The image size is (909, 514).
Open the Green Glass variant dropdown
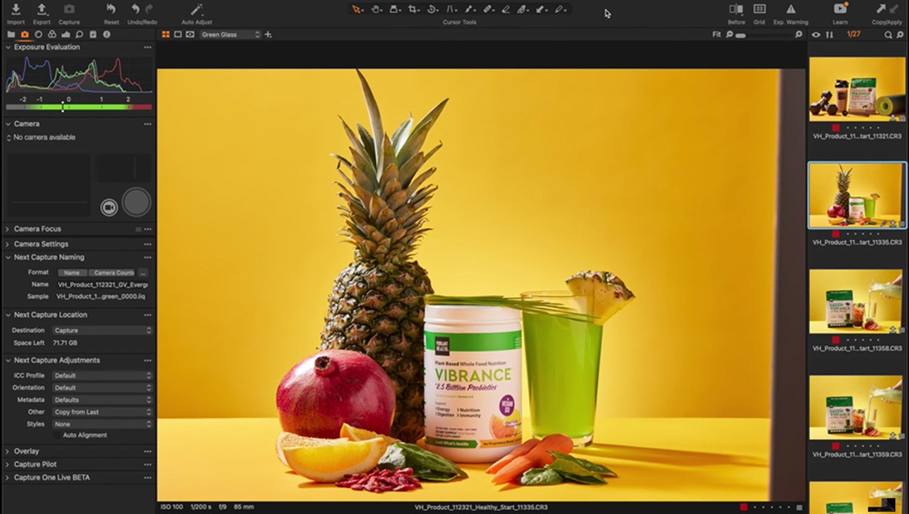pyautogui.click(x=230, y=35)
